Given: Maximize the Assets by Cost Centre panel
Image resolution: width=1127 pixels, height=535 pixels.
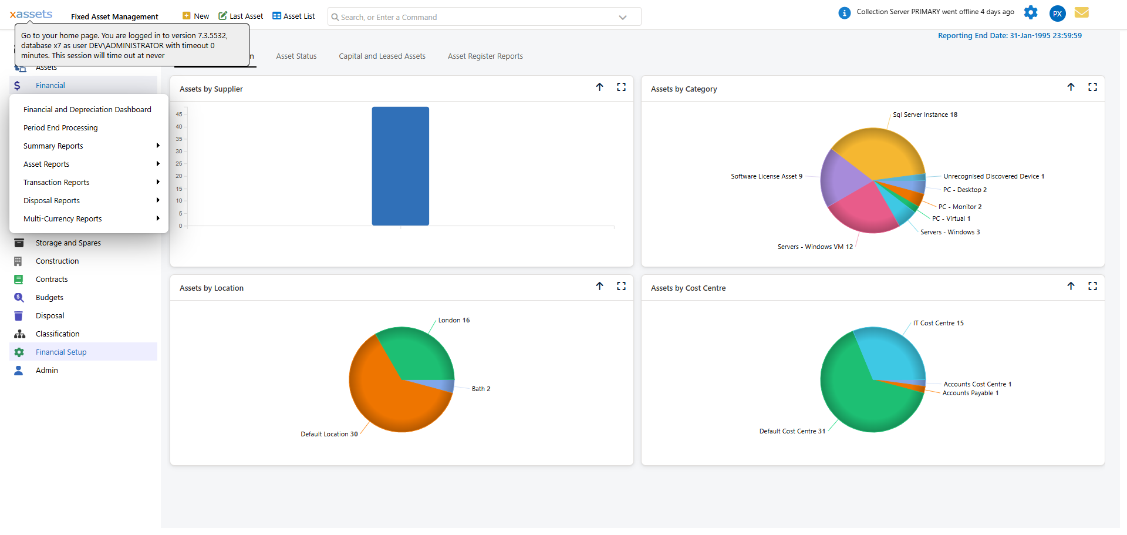Looking at the screenshot, I should pyautogui.click(x=1092, y=287).
